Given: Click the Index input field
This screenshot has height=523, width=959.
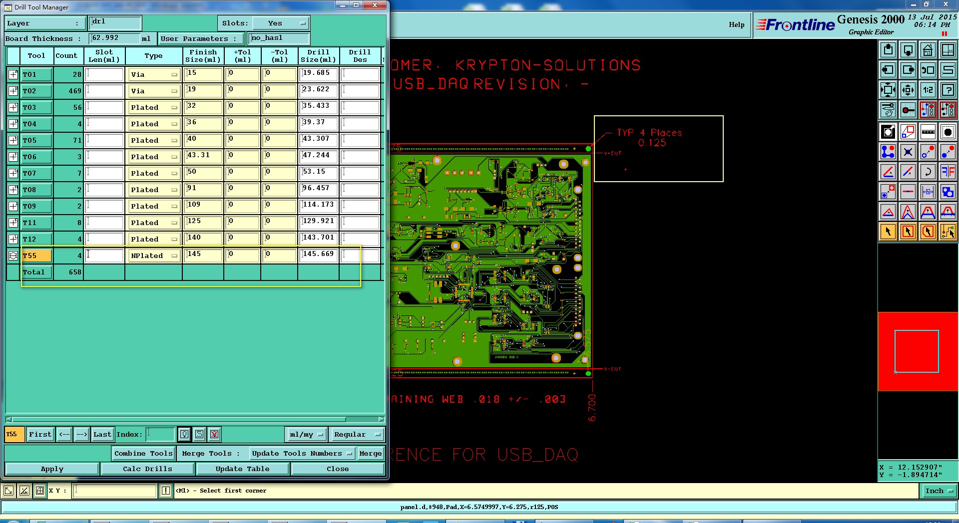Looking at the screenshot, I should click(160, 434).
